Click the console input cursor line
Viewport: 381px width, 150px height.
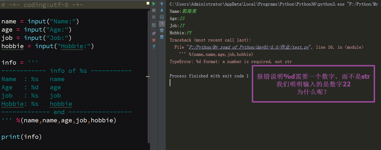[170, 83]
